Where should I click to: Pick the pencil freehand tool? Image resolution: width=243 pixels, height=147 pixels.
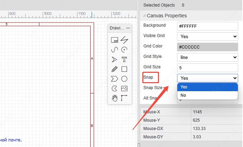tap(114, 69)
